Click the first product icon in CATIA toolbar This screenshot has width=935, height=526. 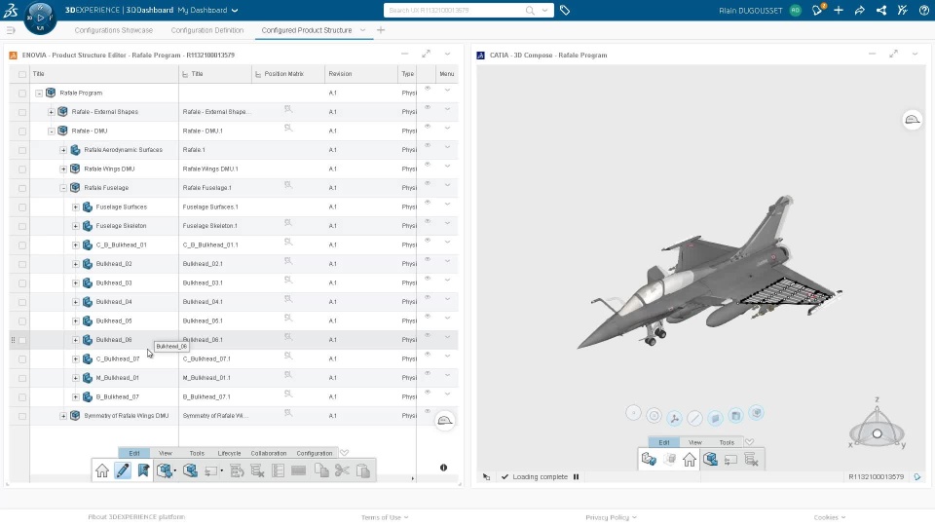pyautogui.click(x=649, y=459)
